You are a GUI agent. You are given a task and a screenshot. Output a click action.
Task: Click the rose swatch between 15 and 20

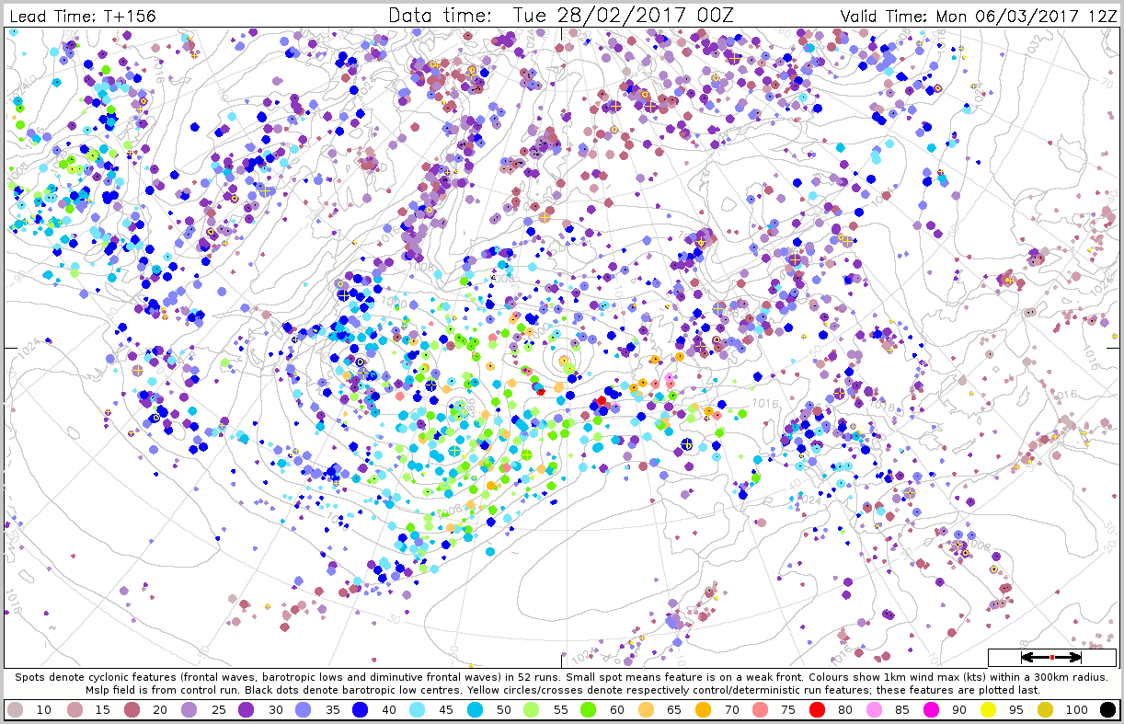131,709
